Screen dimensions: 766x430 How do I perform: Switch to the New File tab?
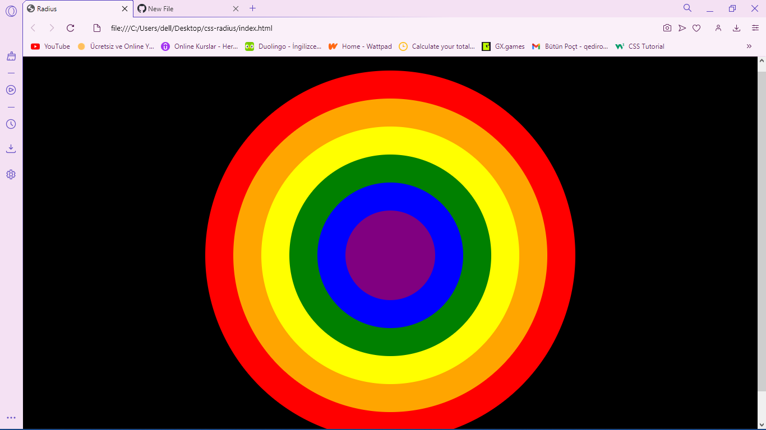coord(188,9)
